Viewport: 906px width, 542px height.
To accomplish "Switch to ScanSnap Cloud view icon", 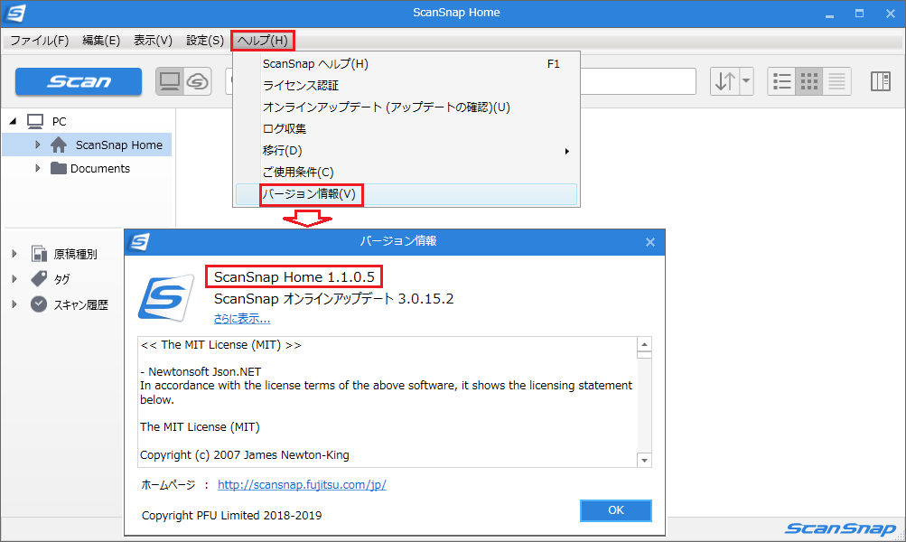I will 197,81.
